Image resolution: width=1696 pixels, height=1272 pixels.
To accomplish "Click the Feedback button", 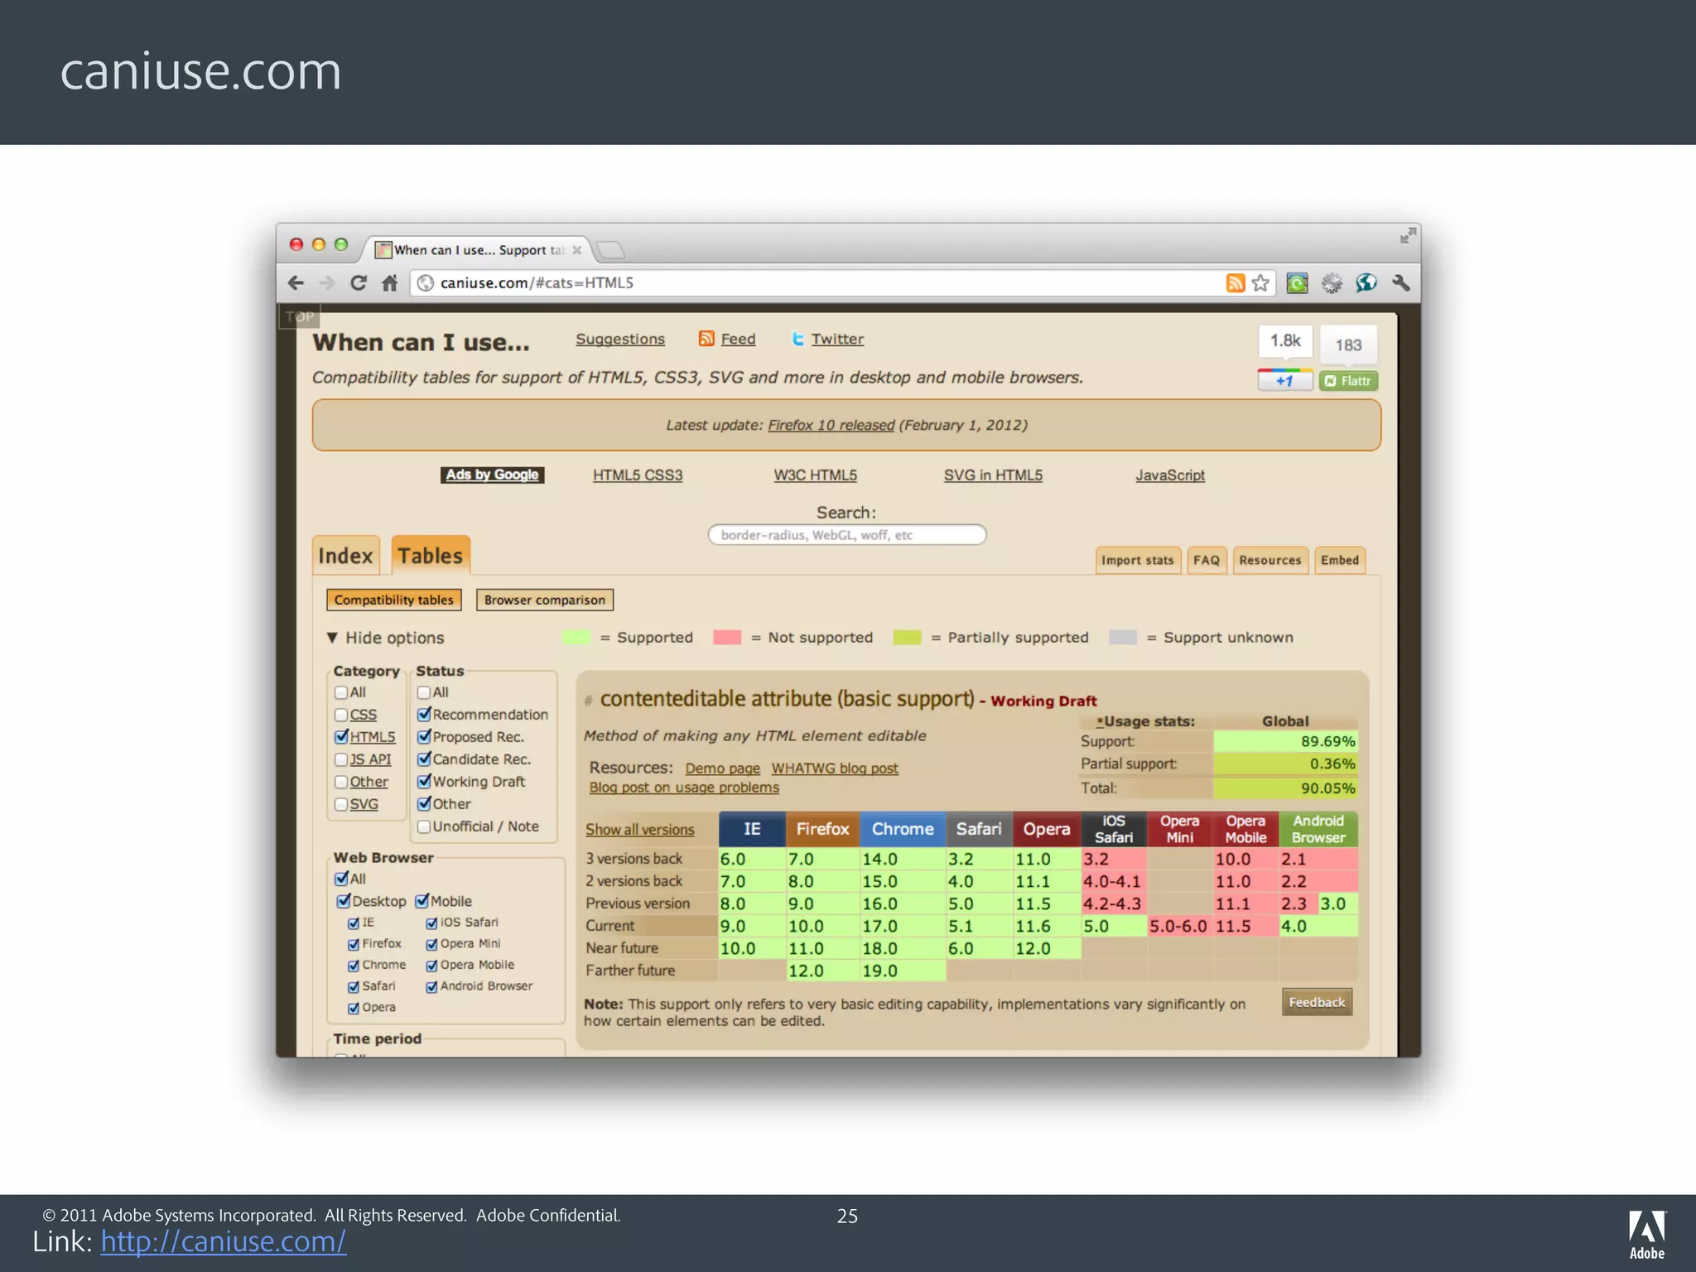I will pos(1317,1003).
